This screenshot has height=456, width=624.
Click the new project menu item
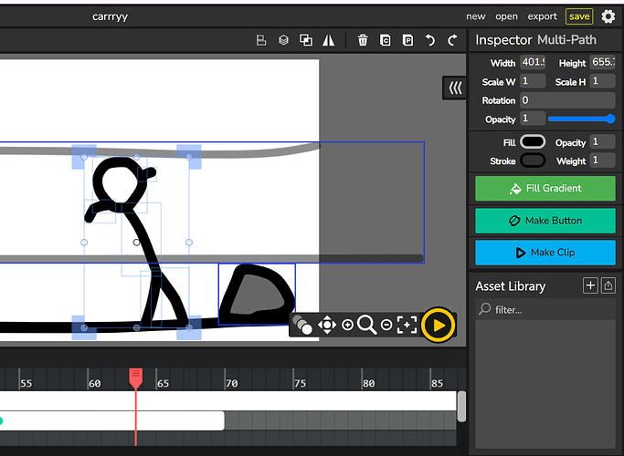pyautogui.click(x=476, y=16)
